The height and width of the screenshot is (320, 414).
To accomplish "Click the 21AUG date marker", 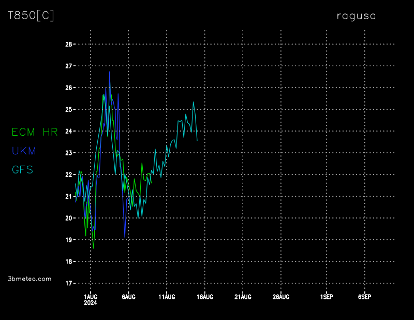I will [x=243, y=297].
